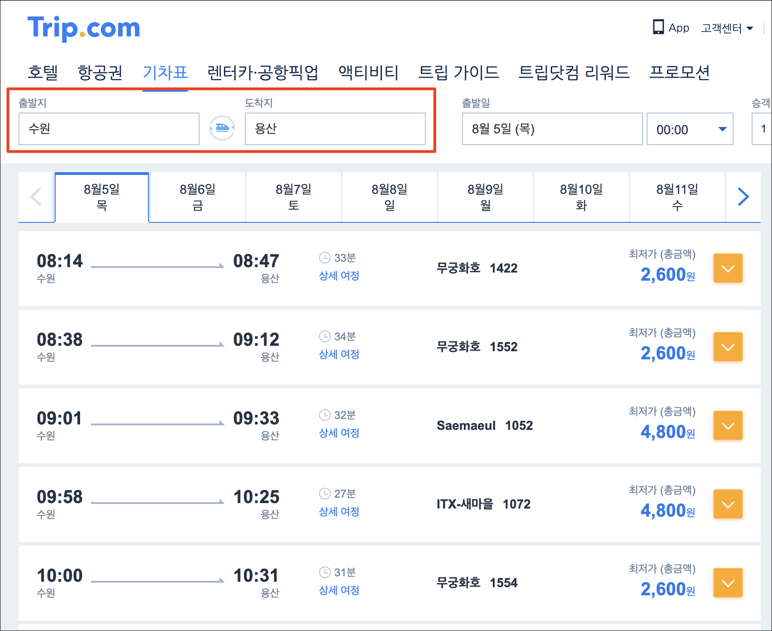Click the 10:31 arrival time
This screenshot has height=631, width=772.
[x=256, y=575]
